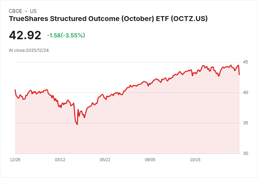Click the line's starting point at 12/26
Viewport: 258px width, 178px height.
[x=15, y=90]
